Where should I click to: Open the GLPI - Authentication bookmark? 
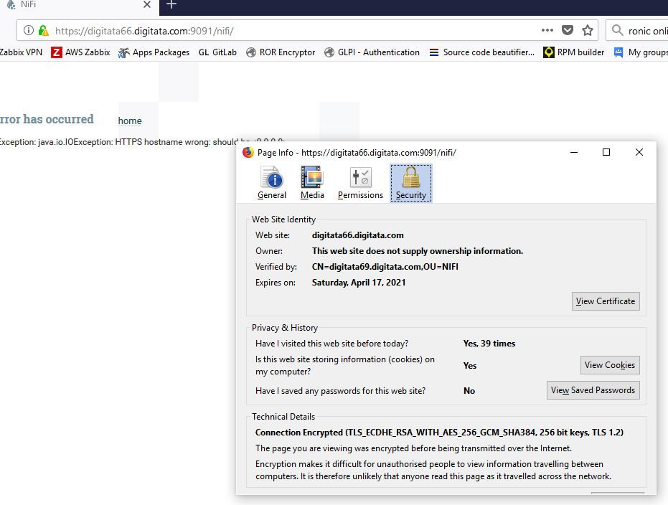(x=372, y=52)
